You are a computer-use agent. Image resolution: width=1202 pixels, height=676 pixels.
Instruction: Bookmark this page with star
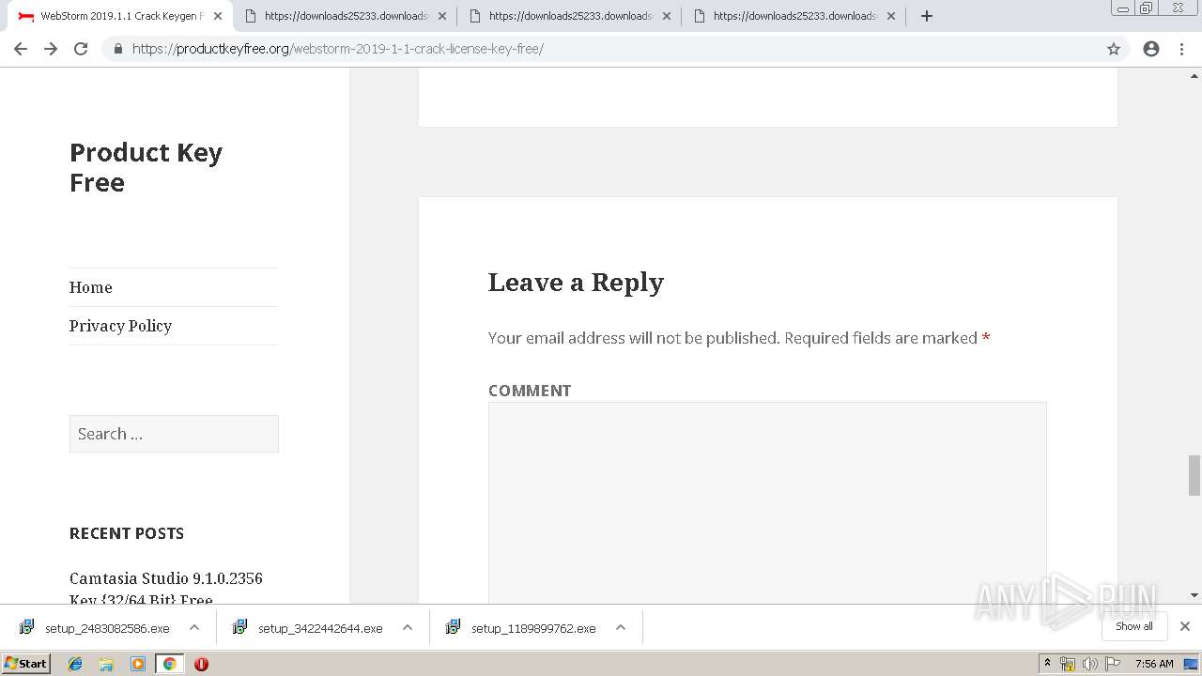click(1114, 49)
